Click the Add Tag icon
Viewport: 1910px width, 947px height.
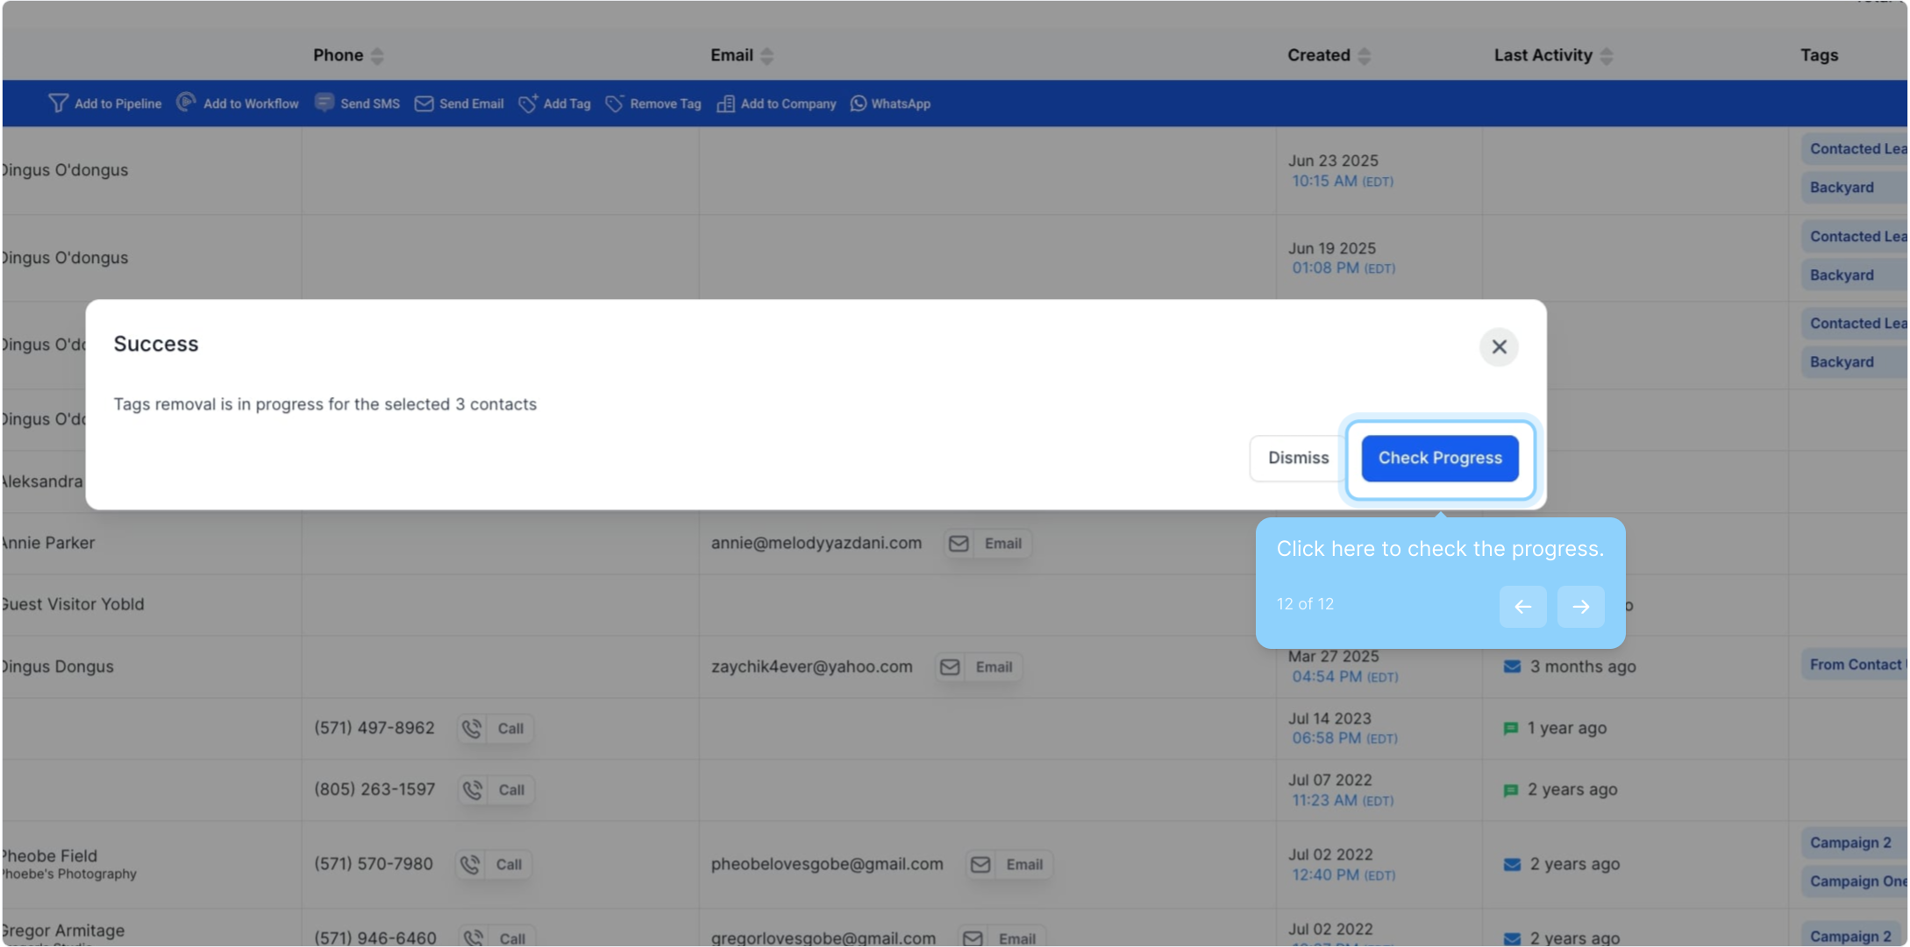(x=528, y=103)
